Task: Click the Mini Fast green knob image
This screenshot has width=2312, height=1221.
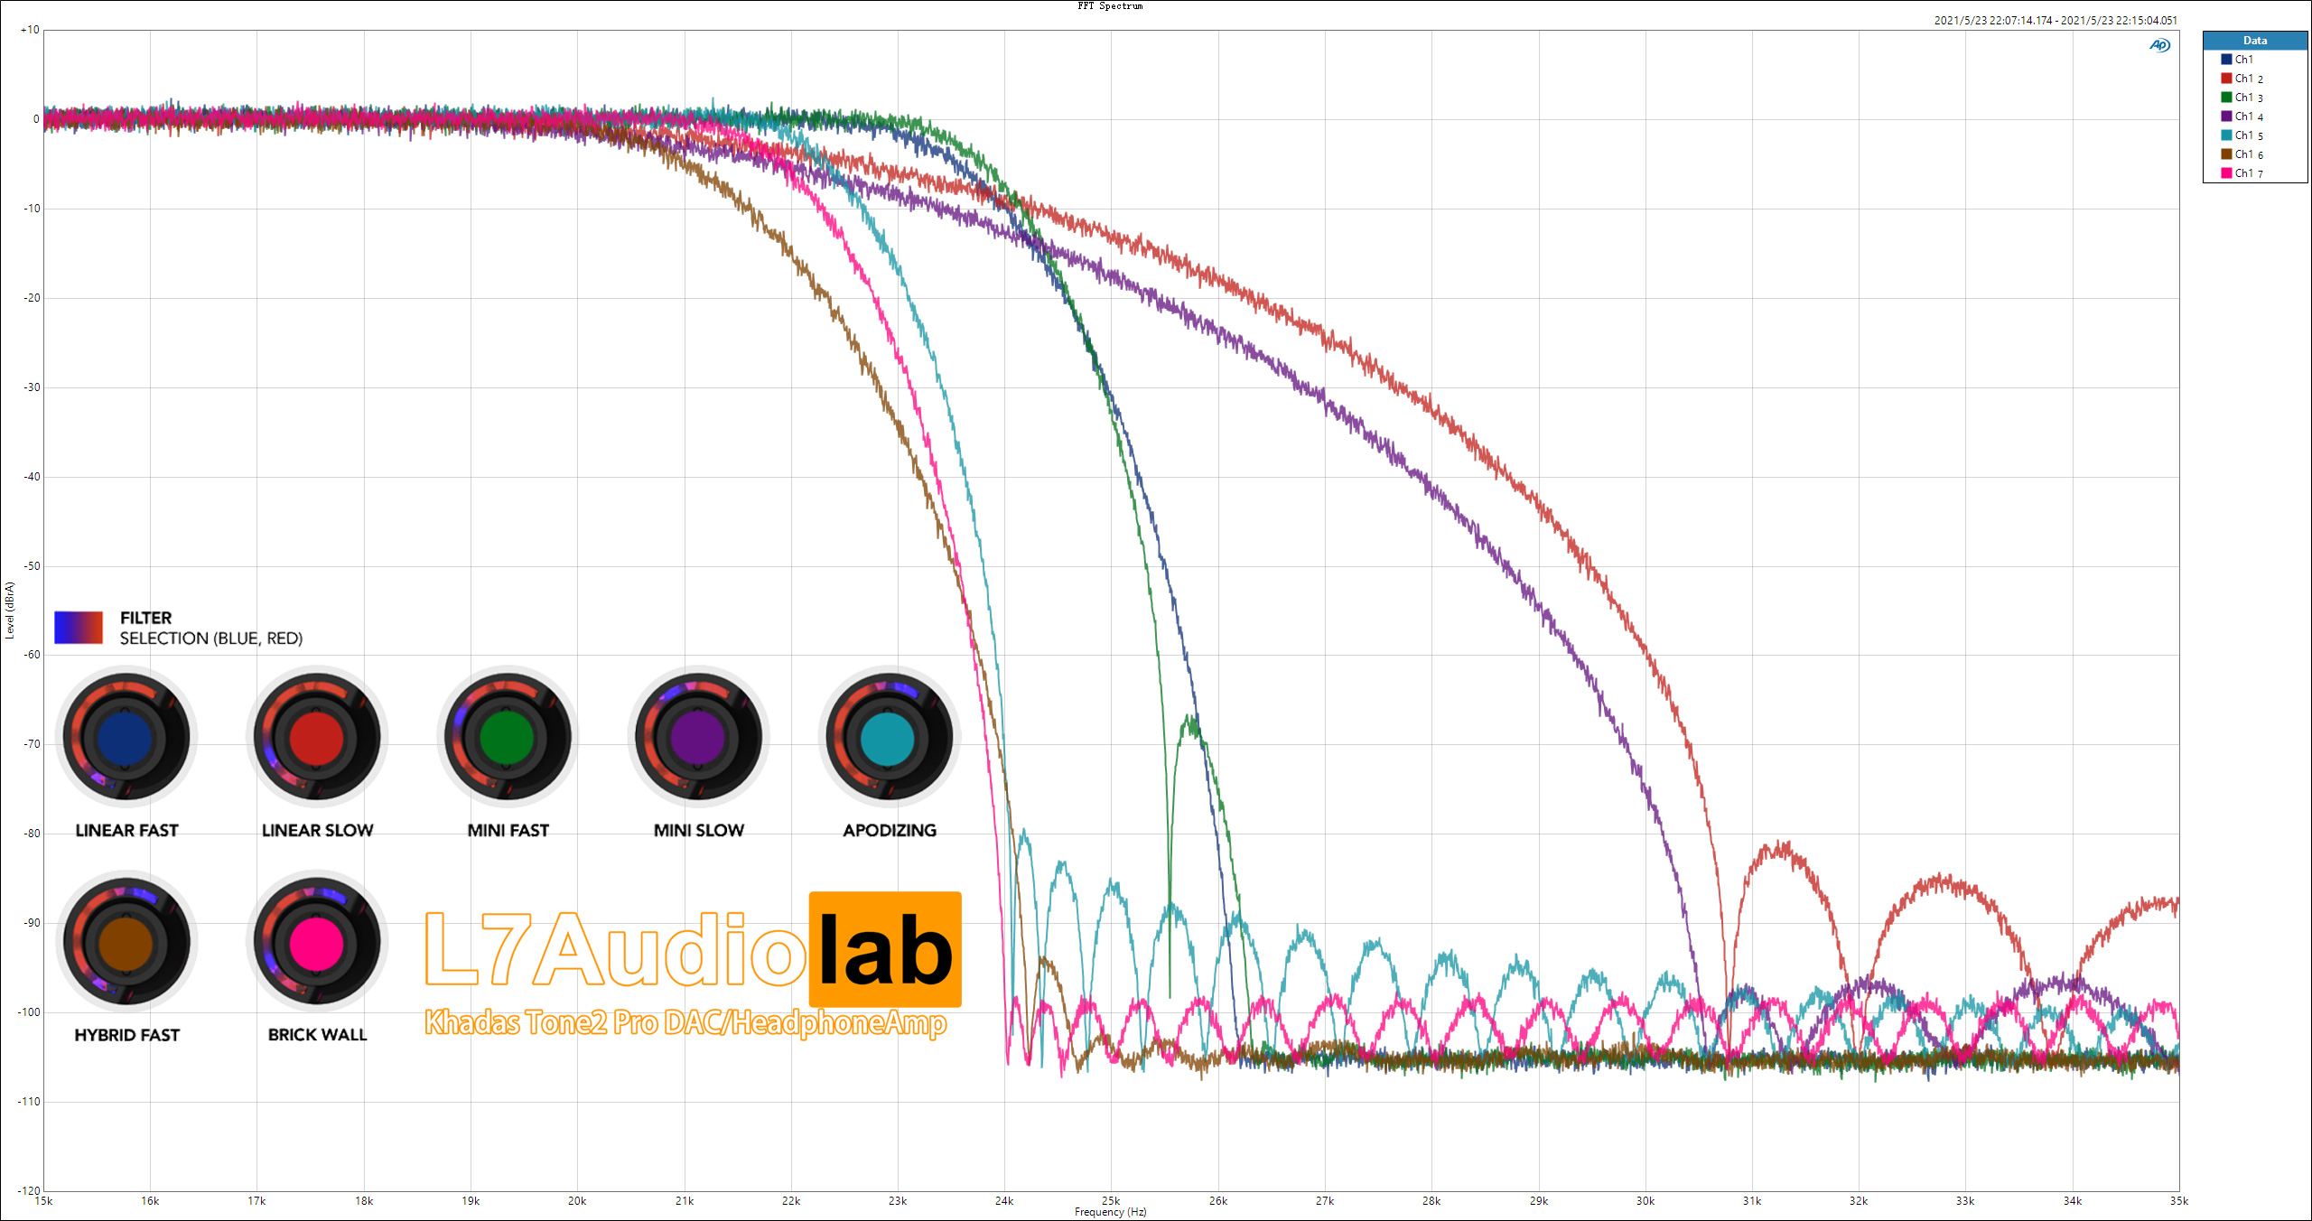Action: (x=508, y=737)
